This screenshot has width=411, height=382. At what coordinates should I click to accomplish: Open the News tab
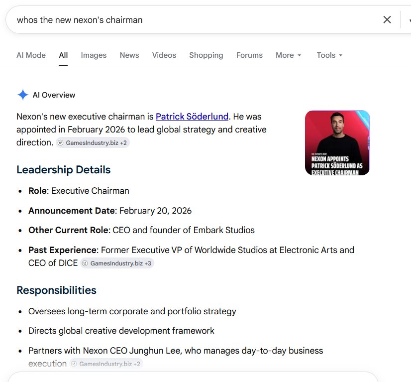[129, 55]
